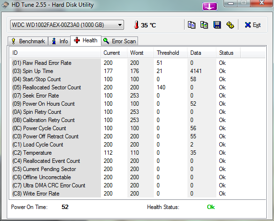
Task: Click the HD Tune title bar app icon
Action: (x=5, y=5)
